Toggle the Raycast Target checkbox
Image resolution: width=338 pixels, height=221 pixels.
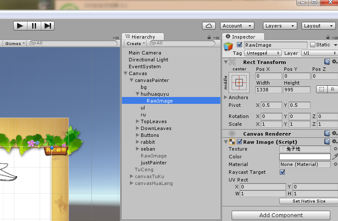(x=282, y=172)
